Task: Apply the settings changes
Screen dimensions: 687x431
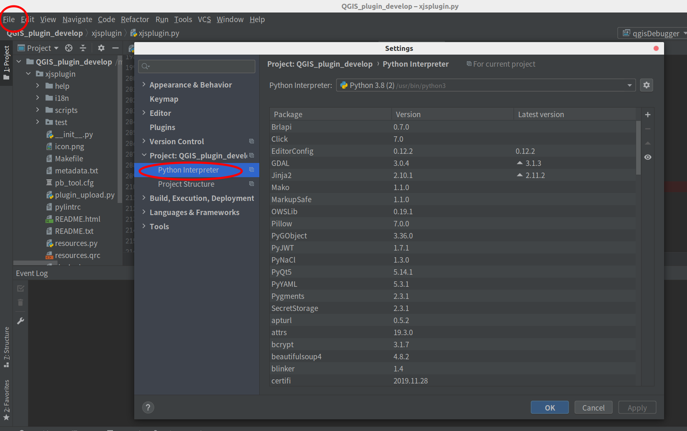Action: 637,407
